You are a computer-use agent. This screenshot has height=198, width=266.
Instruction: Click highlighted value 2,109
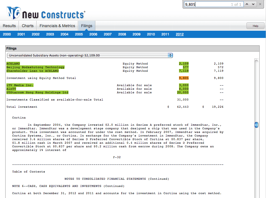point(184,64)
